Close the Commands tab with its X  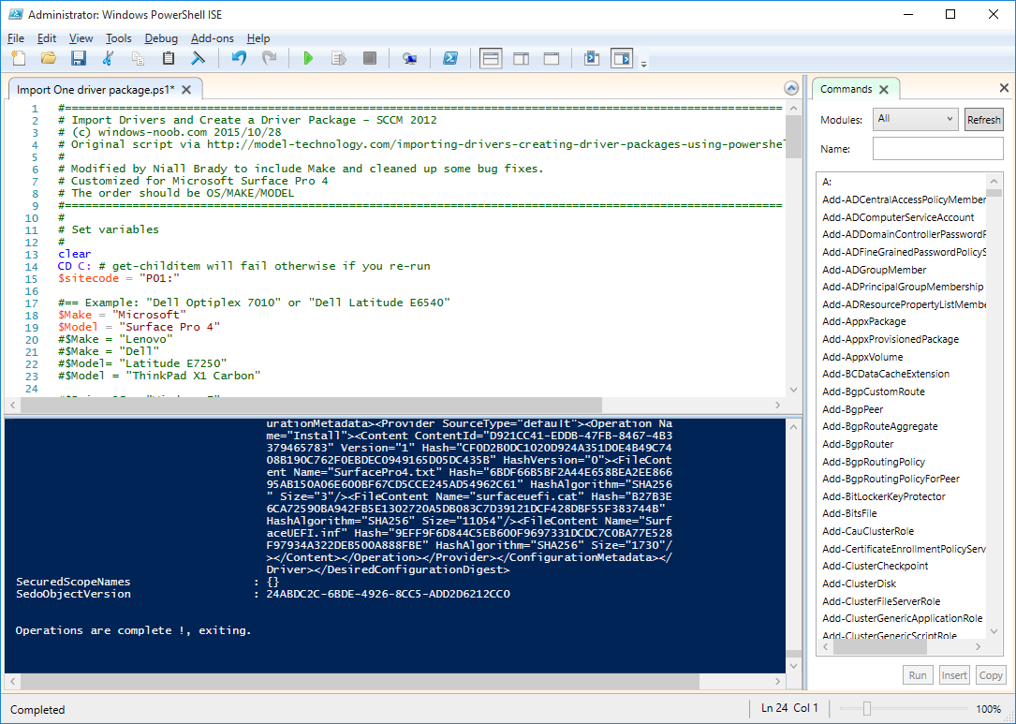click(885, 89)
